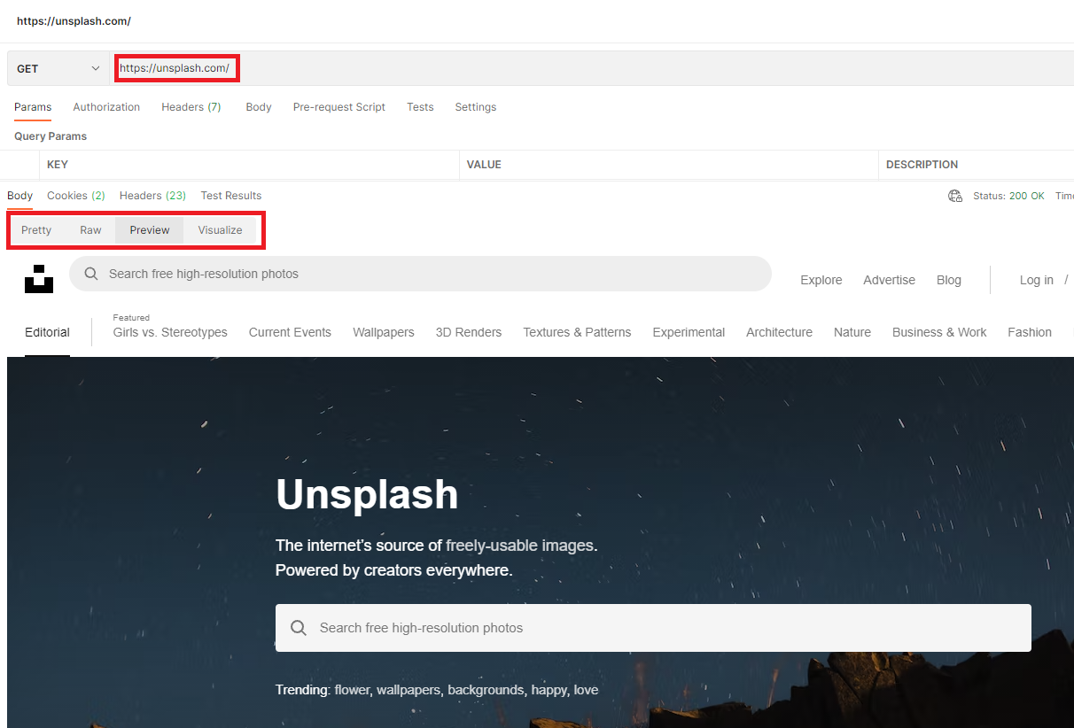Screen dimensions: 1074x728
Task: Open the Cookies (2) tab
Action: [x=76, y=196]
